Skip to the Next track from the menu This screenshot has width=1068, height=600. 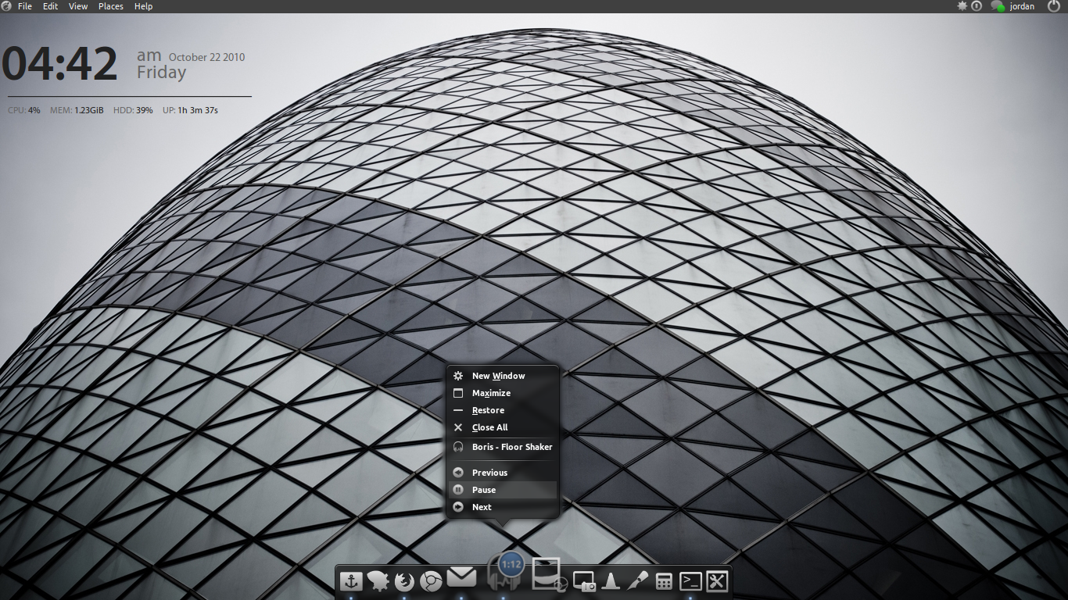(503, 507)
